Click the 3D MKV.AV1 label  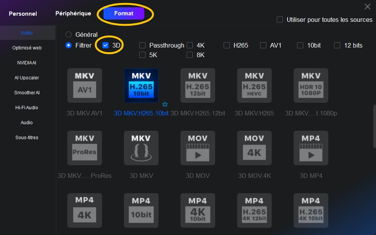pos(84,113)
